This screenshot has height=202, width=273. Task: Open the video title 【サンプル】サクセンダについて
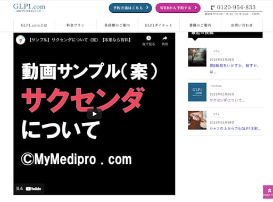coord(79,40)
